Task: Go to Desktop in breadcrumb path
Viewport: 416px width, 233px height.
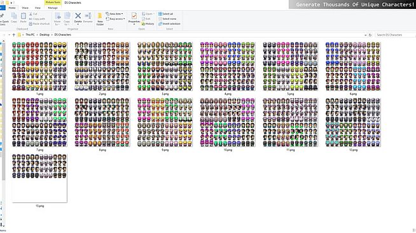Action: (45, 35)
